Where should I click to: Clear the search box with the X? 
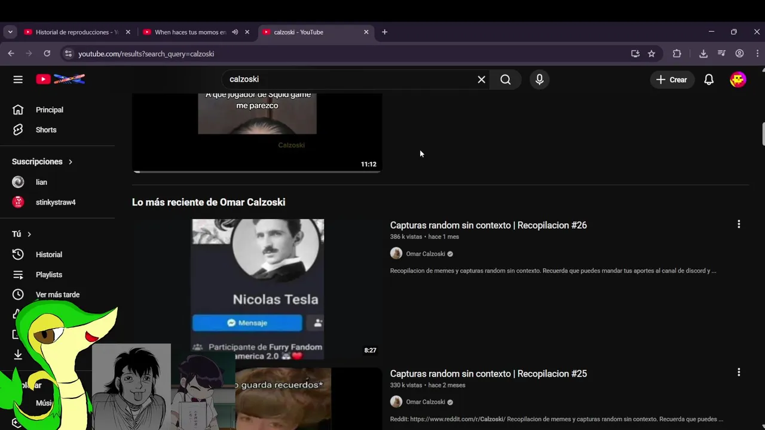click(481, 79)
